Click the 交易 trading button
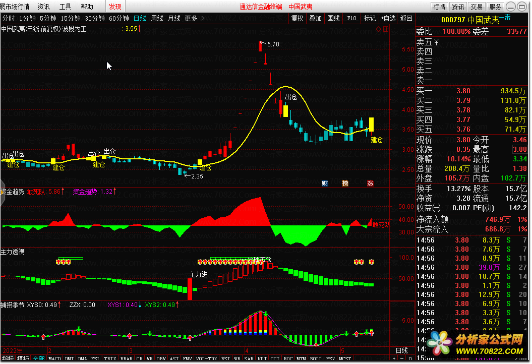532x364 pixels. [477, 7]
